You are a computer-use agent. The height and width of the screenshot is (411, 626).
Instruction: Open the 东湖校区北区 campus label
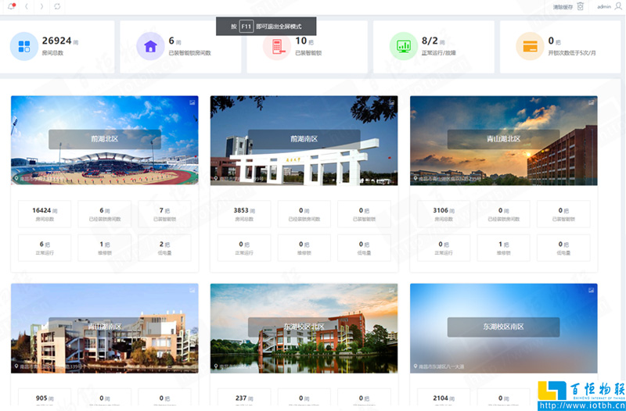pos(304,327)
